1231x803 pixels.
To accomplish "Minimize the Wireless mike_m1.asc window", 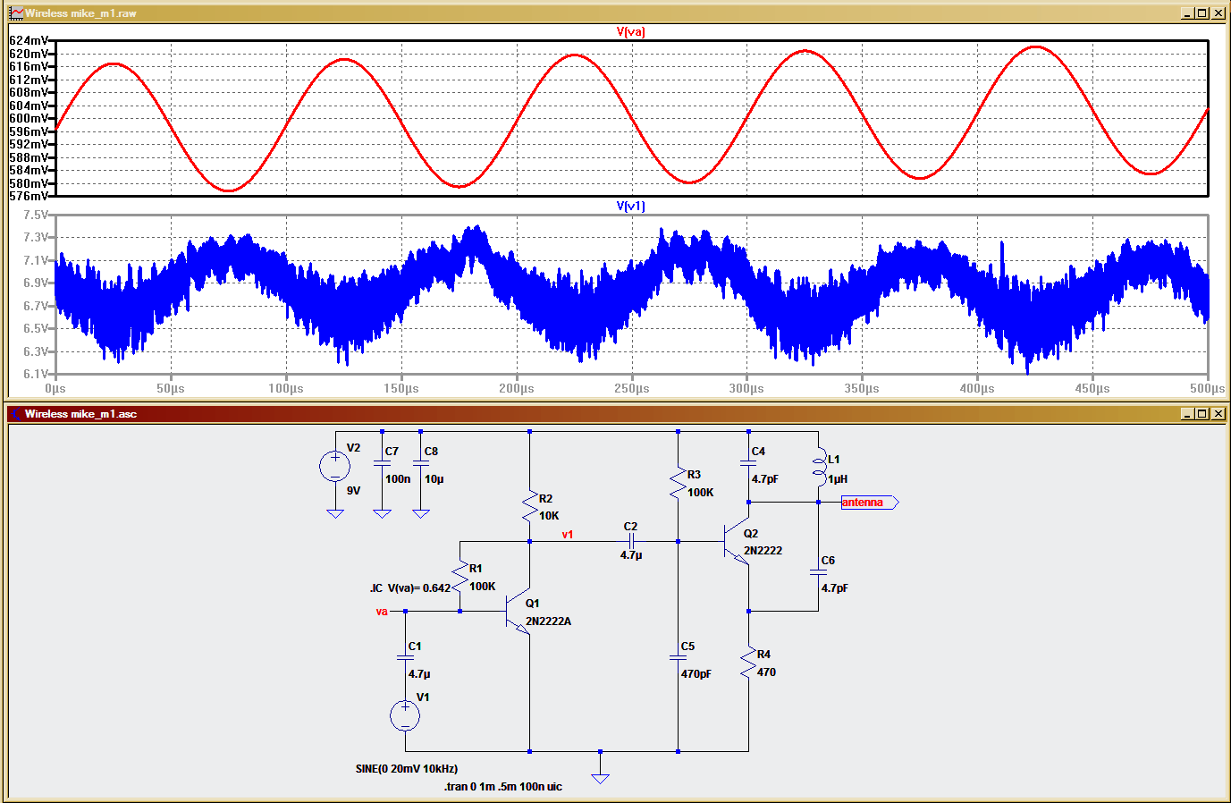I will click(x=1187, y=414).
